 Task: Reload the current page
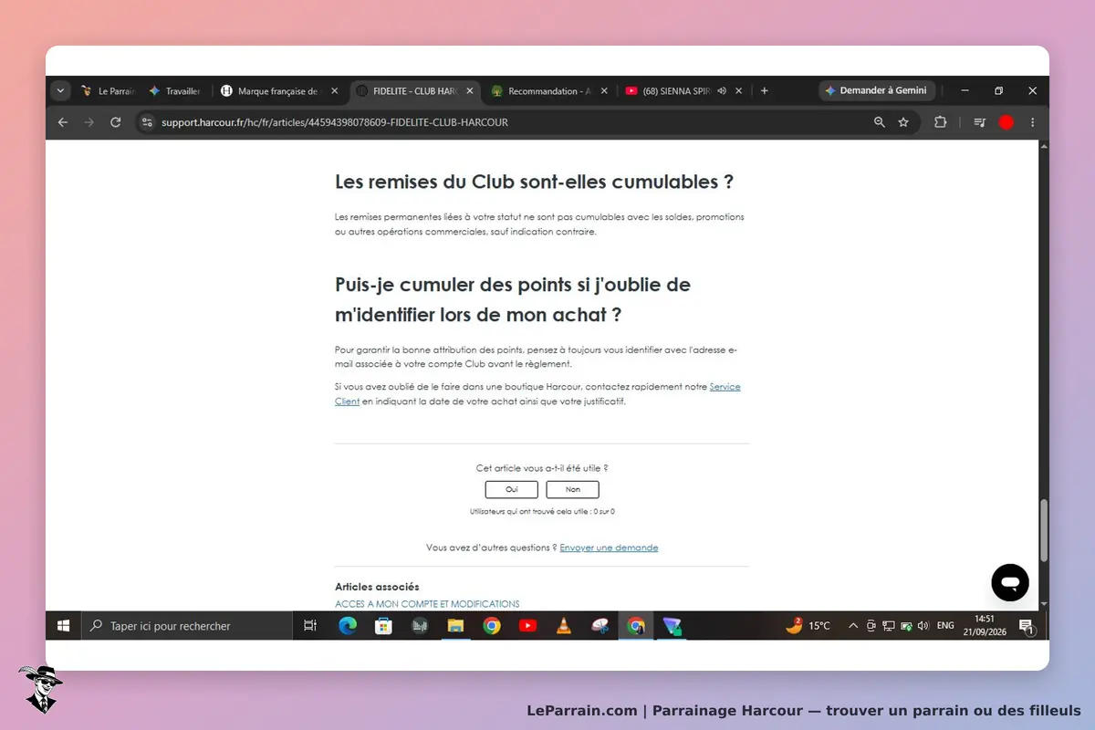click(x=116, y=122)
